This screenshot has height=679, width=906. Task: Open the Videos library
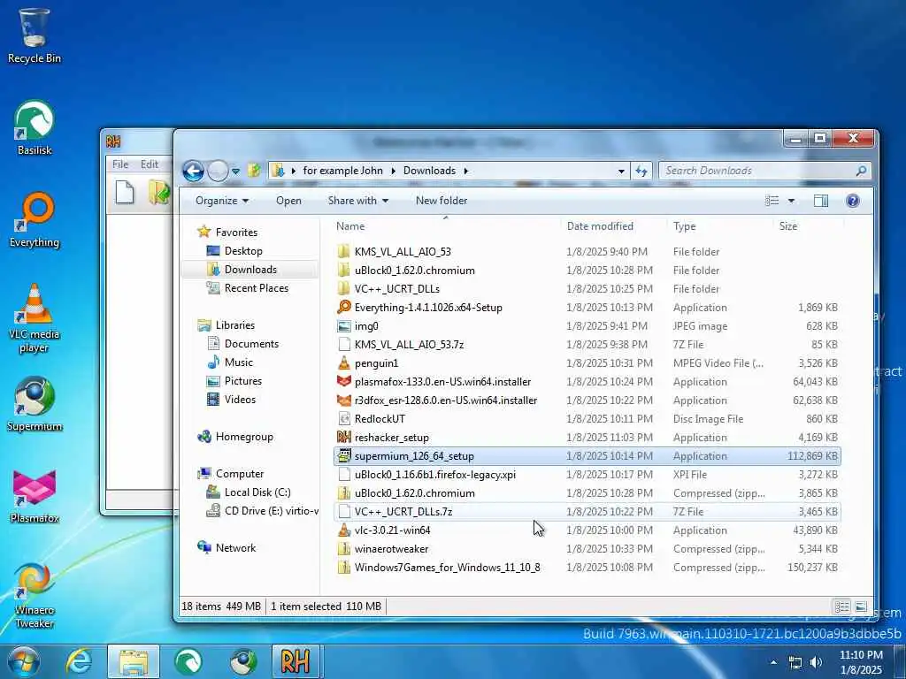point(240,400)
